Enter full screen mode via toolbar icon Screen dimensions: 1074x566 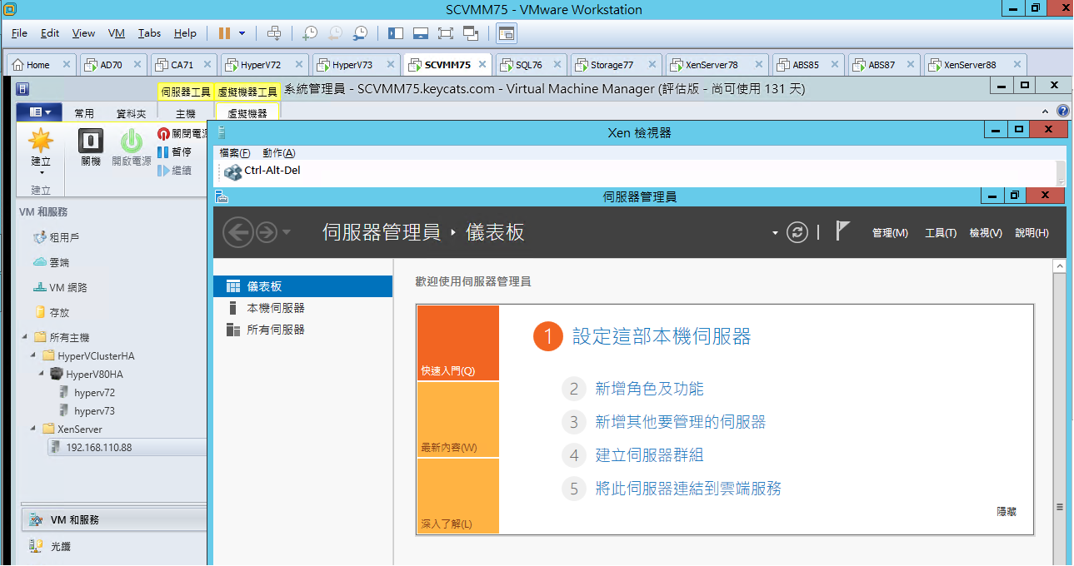pos(446,33)
